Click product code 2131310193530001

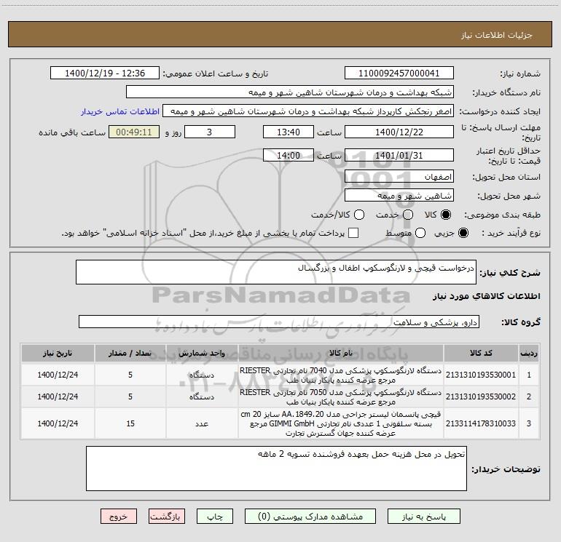481,375
